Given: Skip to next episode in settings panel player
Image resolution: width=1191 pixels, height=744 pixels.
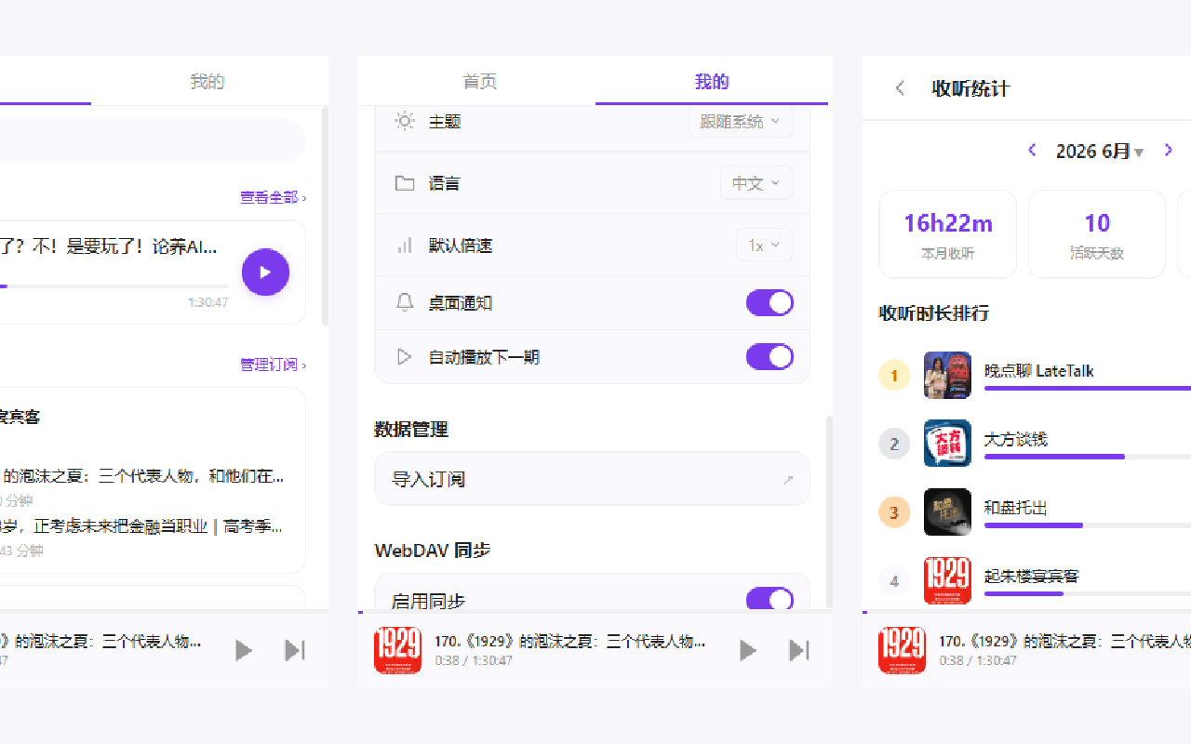Looking at the screenshot, I should [799, 650].
